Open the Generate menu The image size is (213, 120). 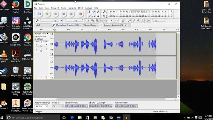tap(72, 8)
